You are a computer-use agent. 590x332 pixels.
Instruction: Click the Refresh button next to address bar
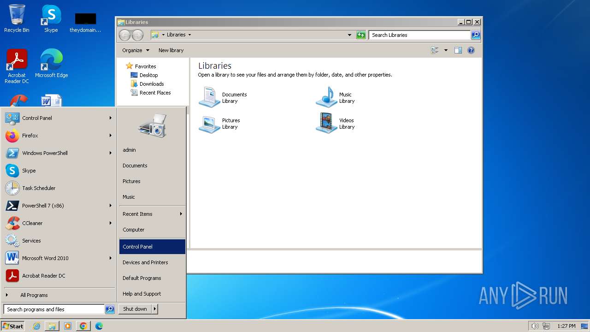[361, 35]
